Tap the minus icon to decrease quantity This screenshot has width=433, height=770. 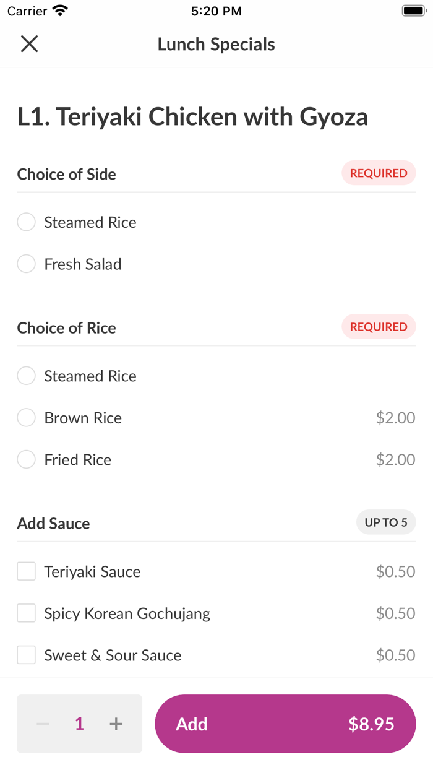43,724
